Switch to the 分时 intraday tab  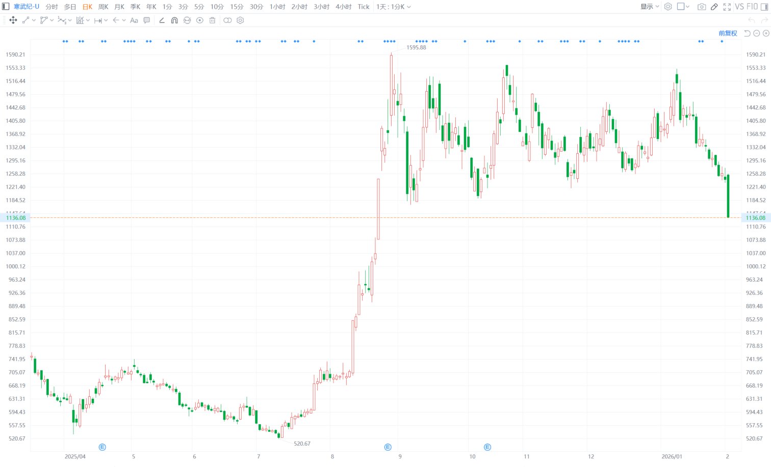52,7
